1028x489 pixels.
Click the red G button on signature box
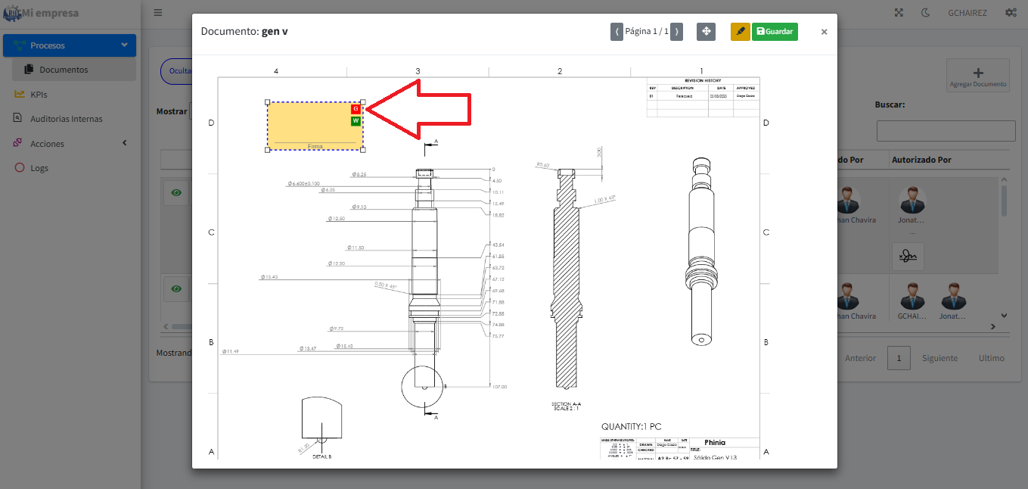tap(356, 109)
